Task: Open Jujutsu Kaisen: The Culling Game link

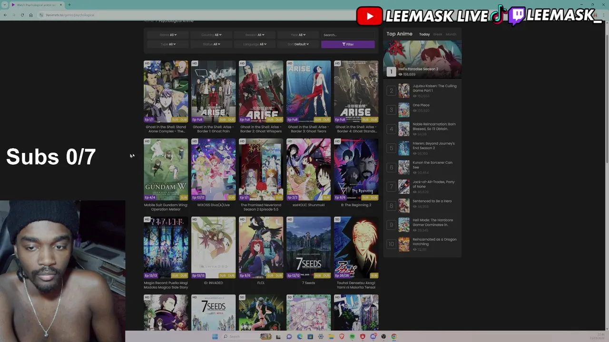Action: (x=434, y=88)
